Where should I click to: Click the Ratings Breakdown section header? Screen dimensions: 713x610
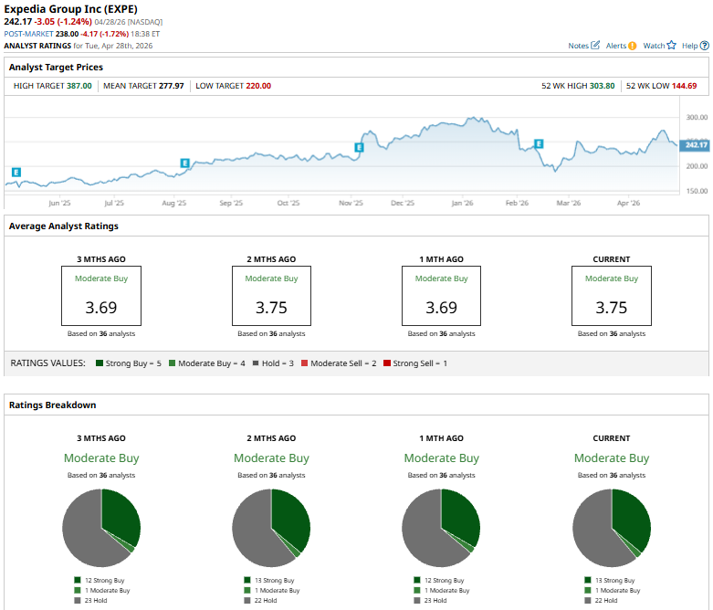click(52, 405)
